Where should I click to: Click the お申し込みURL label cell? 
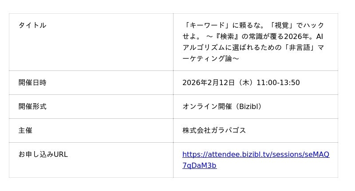(x=43, y=154)
